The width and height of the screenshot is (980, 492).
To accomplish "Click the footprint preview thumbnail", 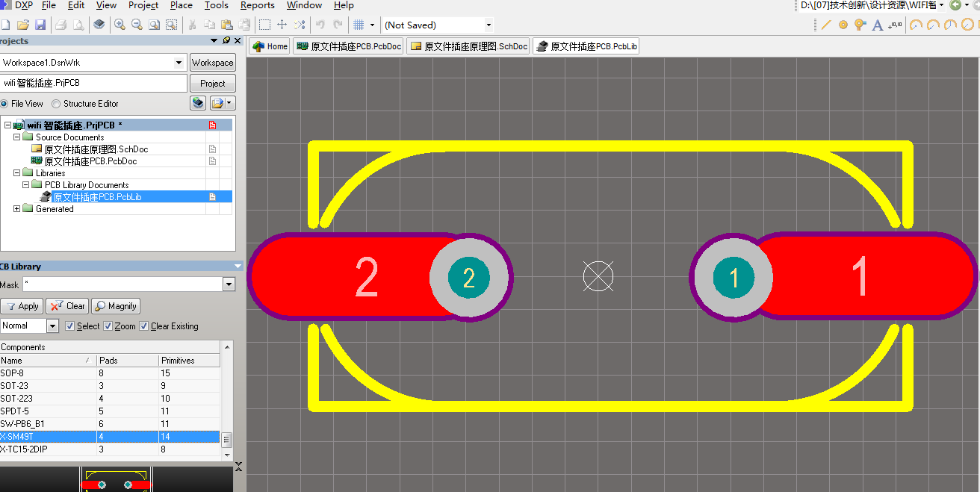I will (116, 479).
